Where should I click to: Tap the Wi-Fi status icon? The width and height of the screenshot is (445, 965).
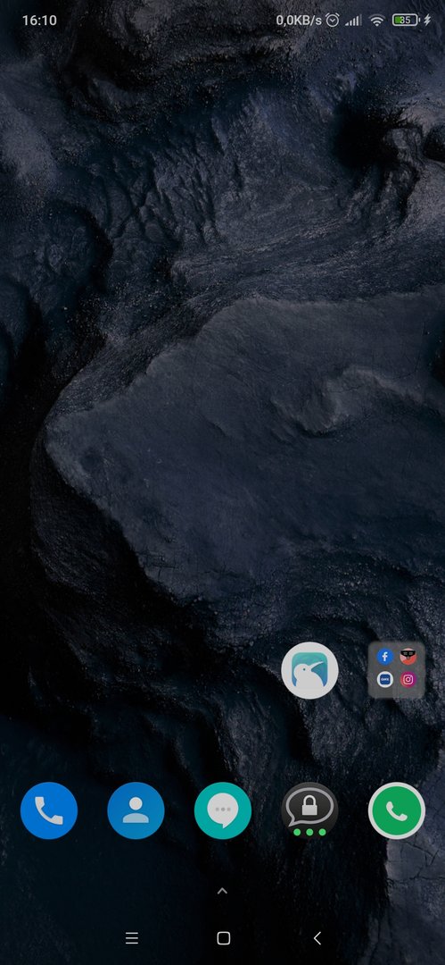coord(376,21)
